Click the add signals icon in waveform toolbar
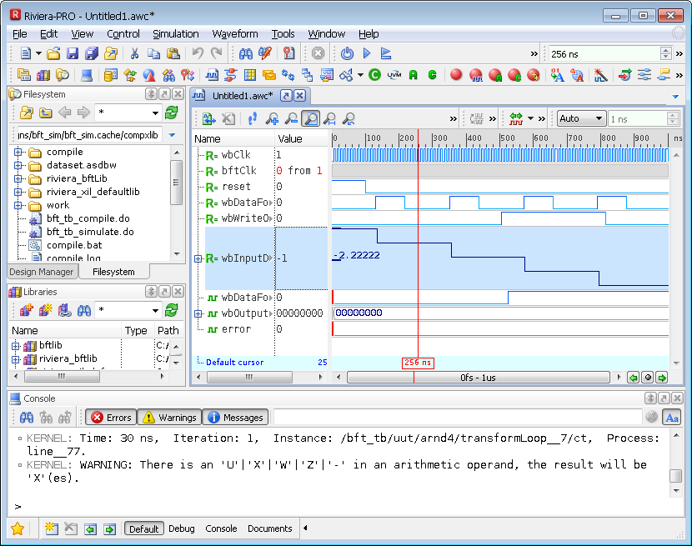692x546 pixels. [208, 118]
